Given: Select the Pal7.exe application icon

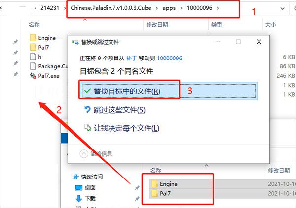Looking at the screenshot, I should point(33,76).
